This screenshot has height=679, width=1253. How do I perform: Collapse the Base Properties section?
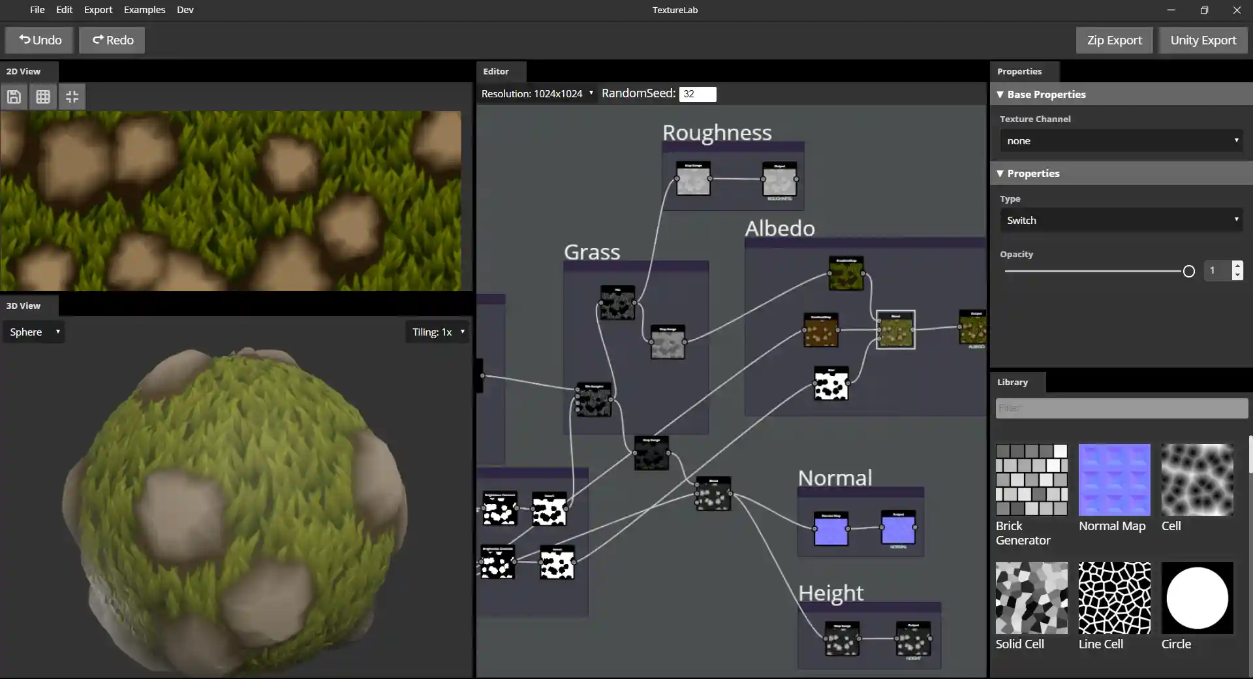1121,94
